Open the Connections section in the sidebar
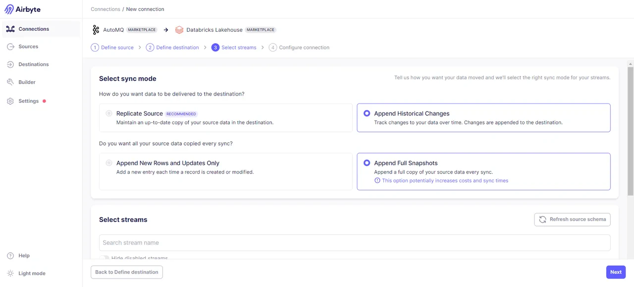634x287 pixels. [x=33, y=29]
